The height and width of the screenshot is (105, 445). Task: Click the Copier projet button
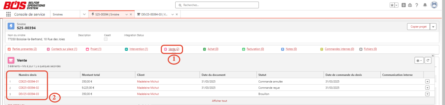click(418, 27)
